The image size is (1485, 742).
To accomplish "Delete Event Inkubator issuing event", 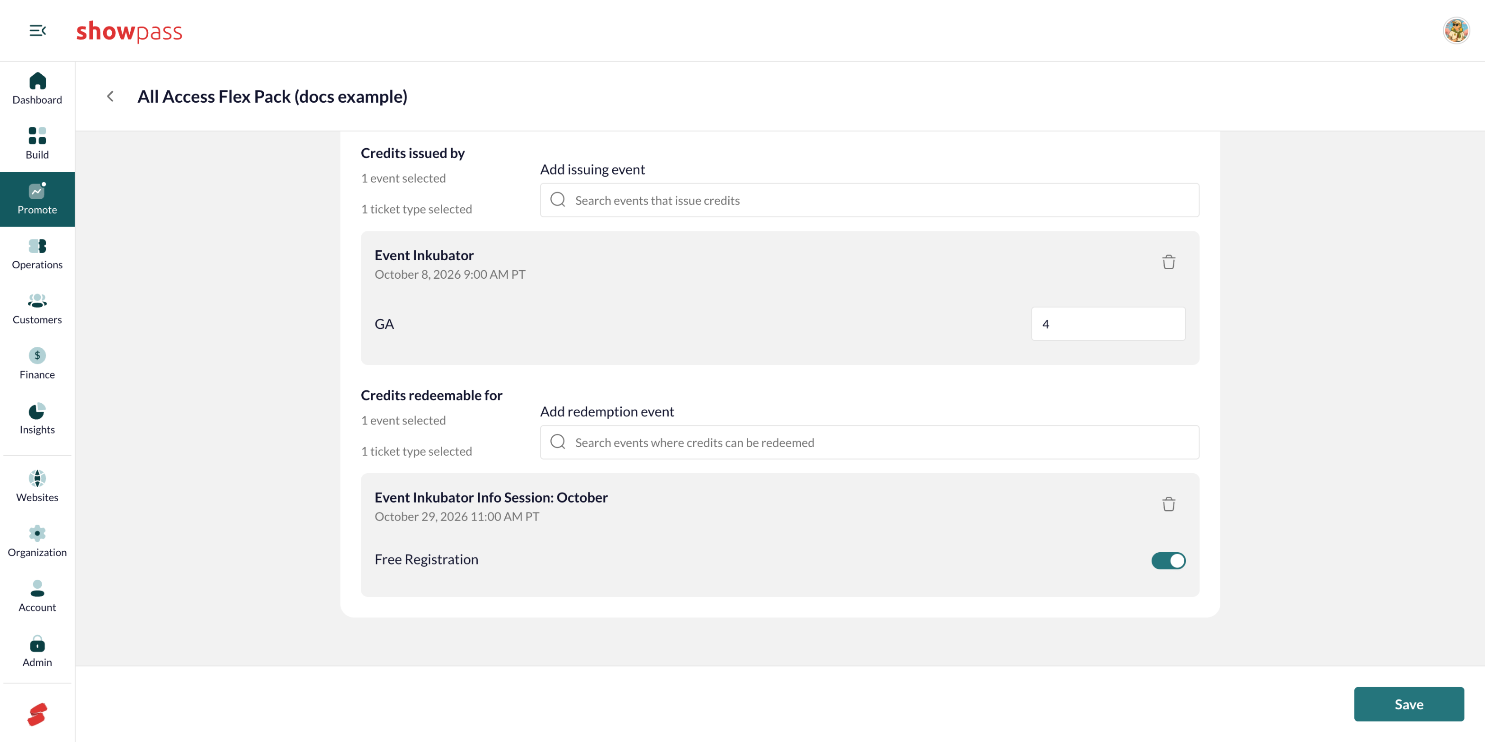I will point(1169,262).
